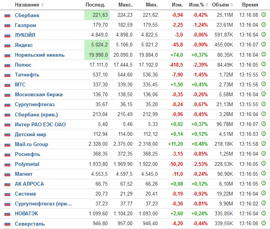
Task: Open the Сбербанк (прив.) stock link
Action: (x=36, y=114)
